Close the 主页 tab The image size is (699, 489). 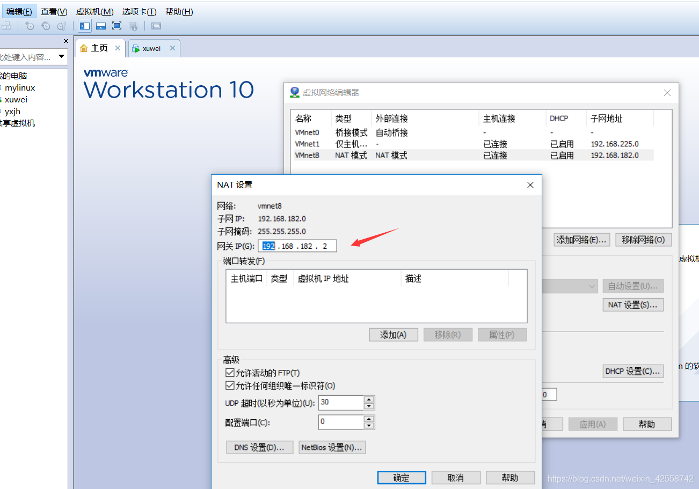pos(118,48)
